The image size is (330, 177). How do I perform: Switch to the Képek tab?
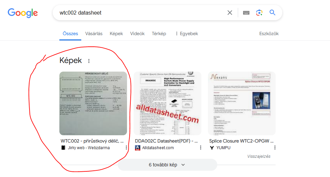tap(116, 33)
